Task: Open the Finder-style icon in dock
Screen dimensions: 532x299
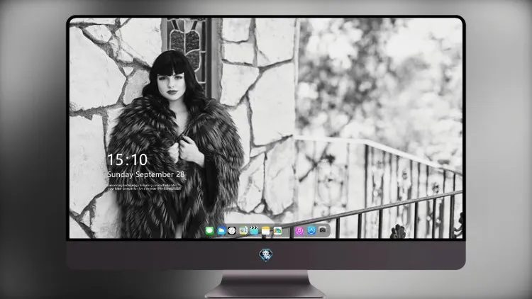Action: click(x=243, y=231)
